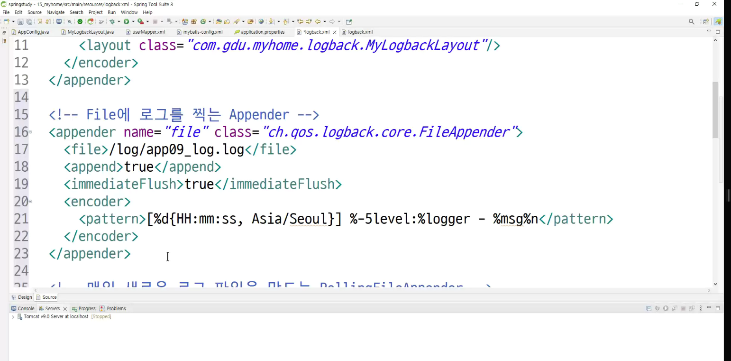The height and width of the screenshot is (361, 731).
Task: Start the server with green play icon
Action: point(666,308)
